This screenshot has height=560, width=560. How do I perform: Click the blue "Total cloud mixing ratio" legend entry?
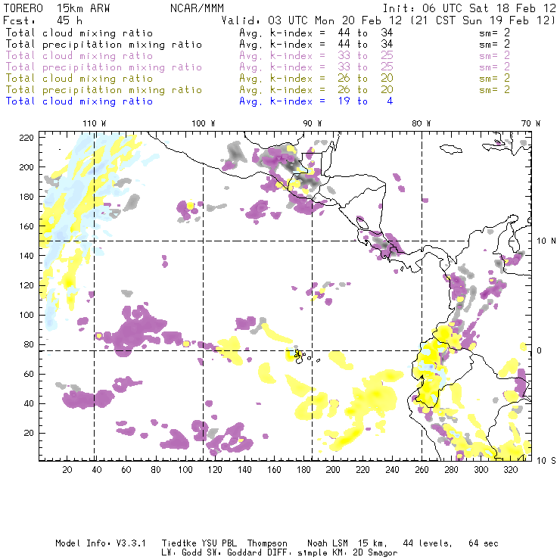[x=79, y=101]
